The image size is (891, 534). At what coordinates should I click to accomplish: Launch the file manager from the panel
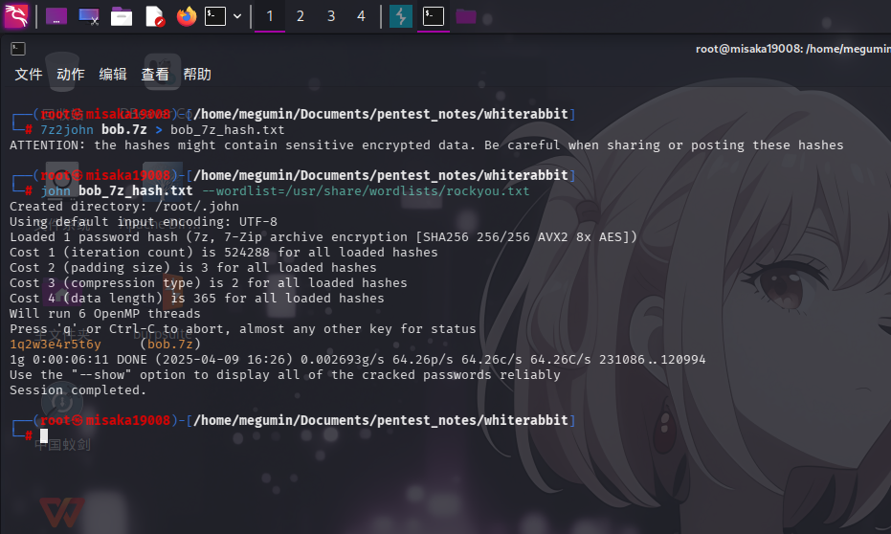click(x=121, y=16)
